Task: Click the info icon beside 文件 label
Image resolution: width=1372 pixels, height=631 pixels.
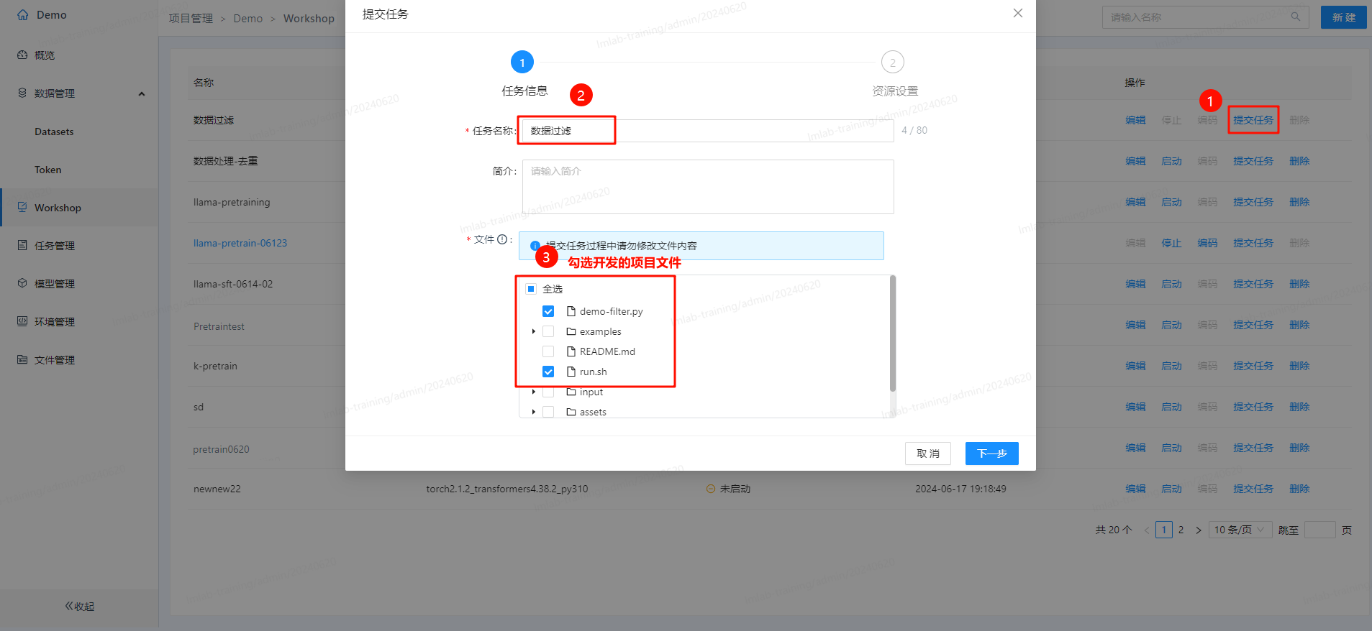Action: click(502, 240)
